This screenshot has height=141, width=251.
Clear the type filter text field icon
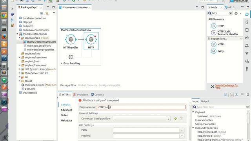point(247,107)
